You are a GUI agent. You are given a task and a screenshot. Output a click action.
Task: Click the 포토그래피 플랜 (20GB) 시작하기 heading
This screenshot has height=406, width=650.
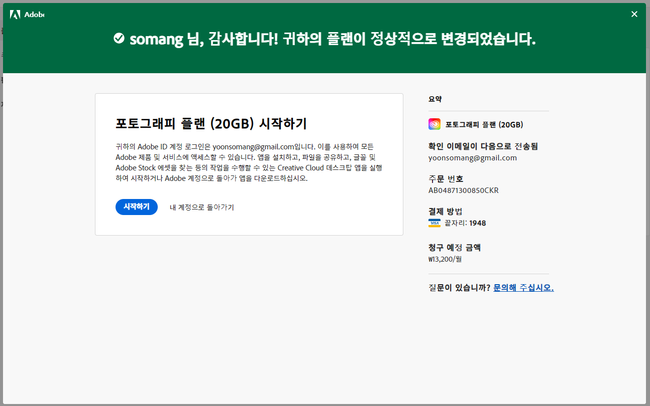pos(211,124)
